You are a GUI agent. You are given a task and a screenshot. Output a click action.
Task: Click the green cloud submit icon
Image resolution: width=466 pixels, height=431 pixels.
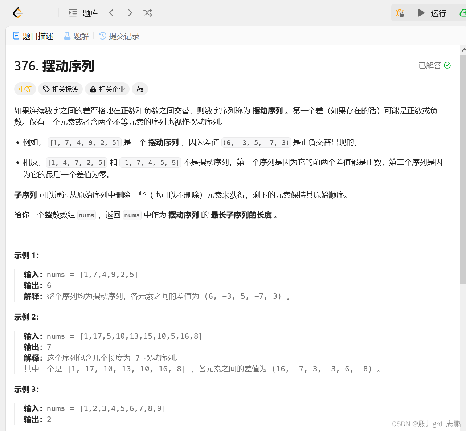tap(463, 13)
